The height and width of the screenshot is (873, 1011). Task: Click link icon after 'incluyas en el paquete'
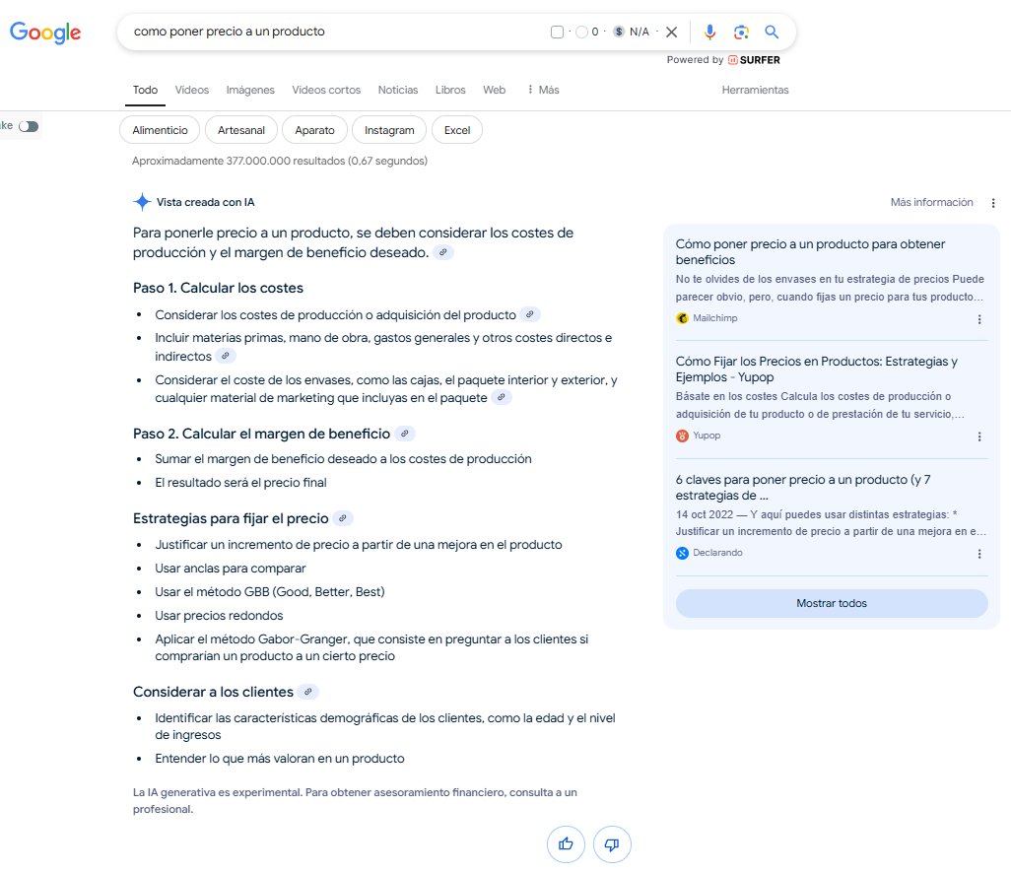pos(501,397)
